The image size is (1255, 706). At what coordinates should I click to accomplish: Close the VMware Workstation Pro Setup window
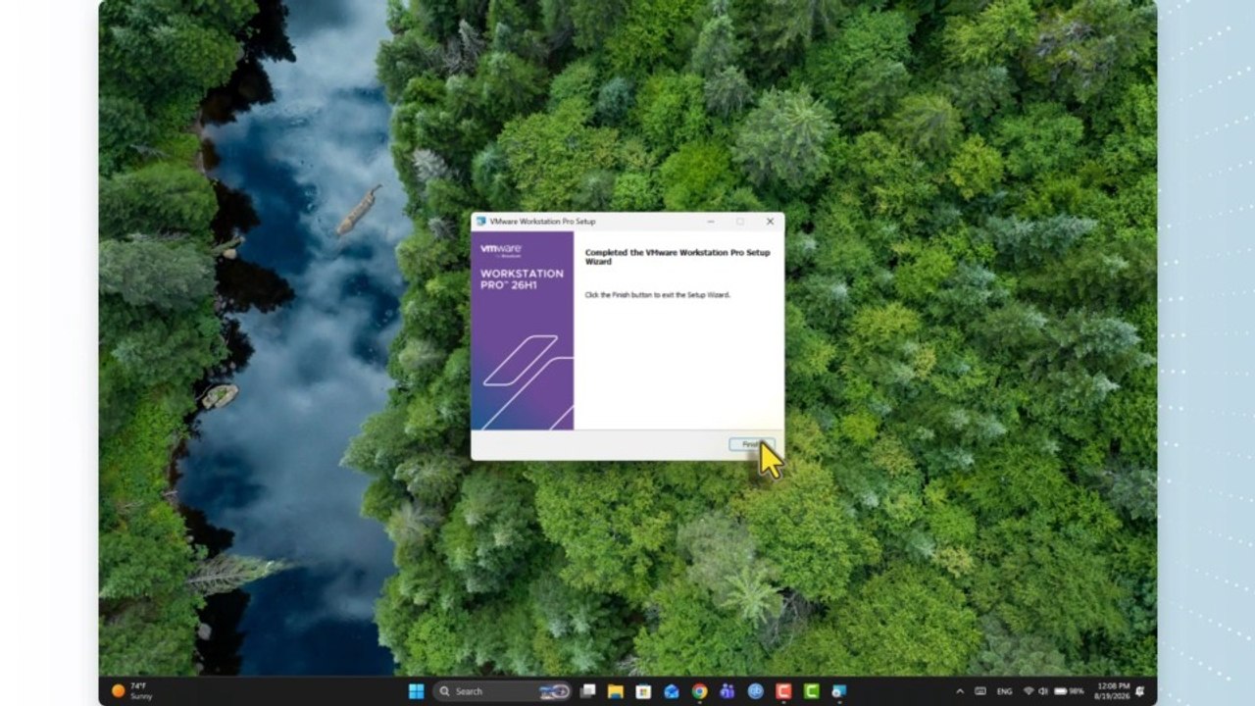pyautogui.click(x=770, y=222)
